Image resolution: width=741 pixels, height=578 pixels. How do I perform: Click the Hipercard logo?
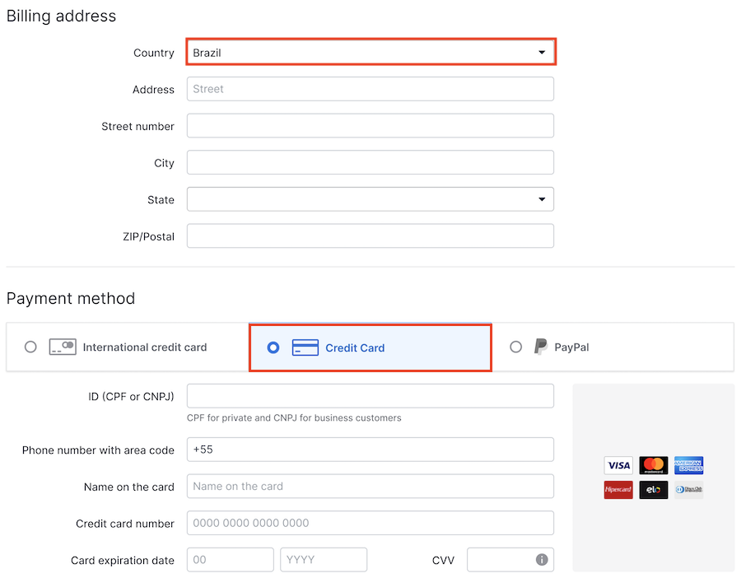coord(618,490)
